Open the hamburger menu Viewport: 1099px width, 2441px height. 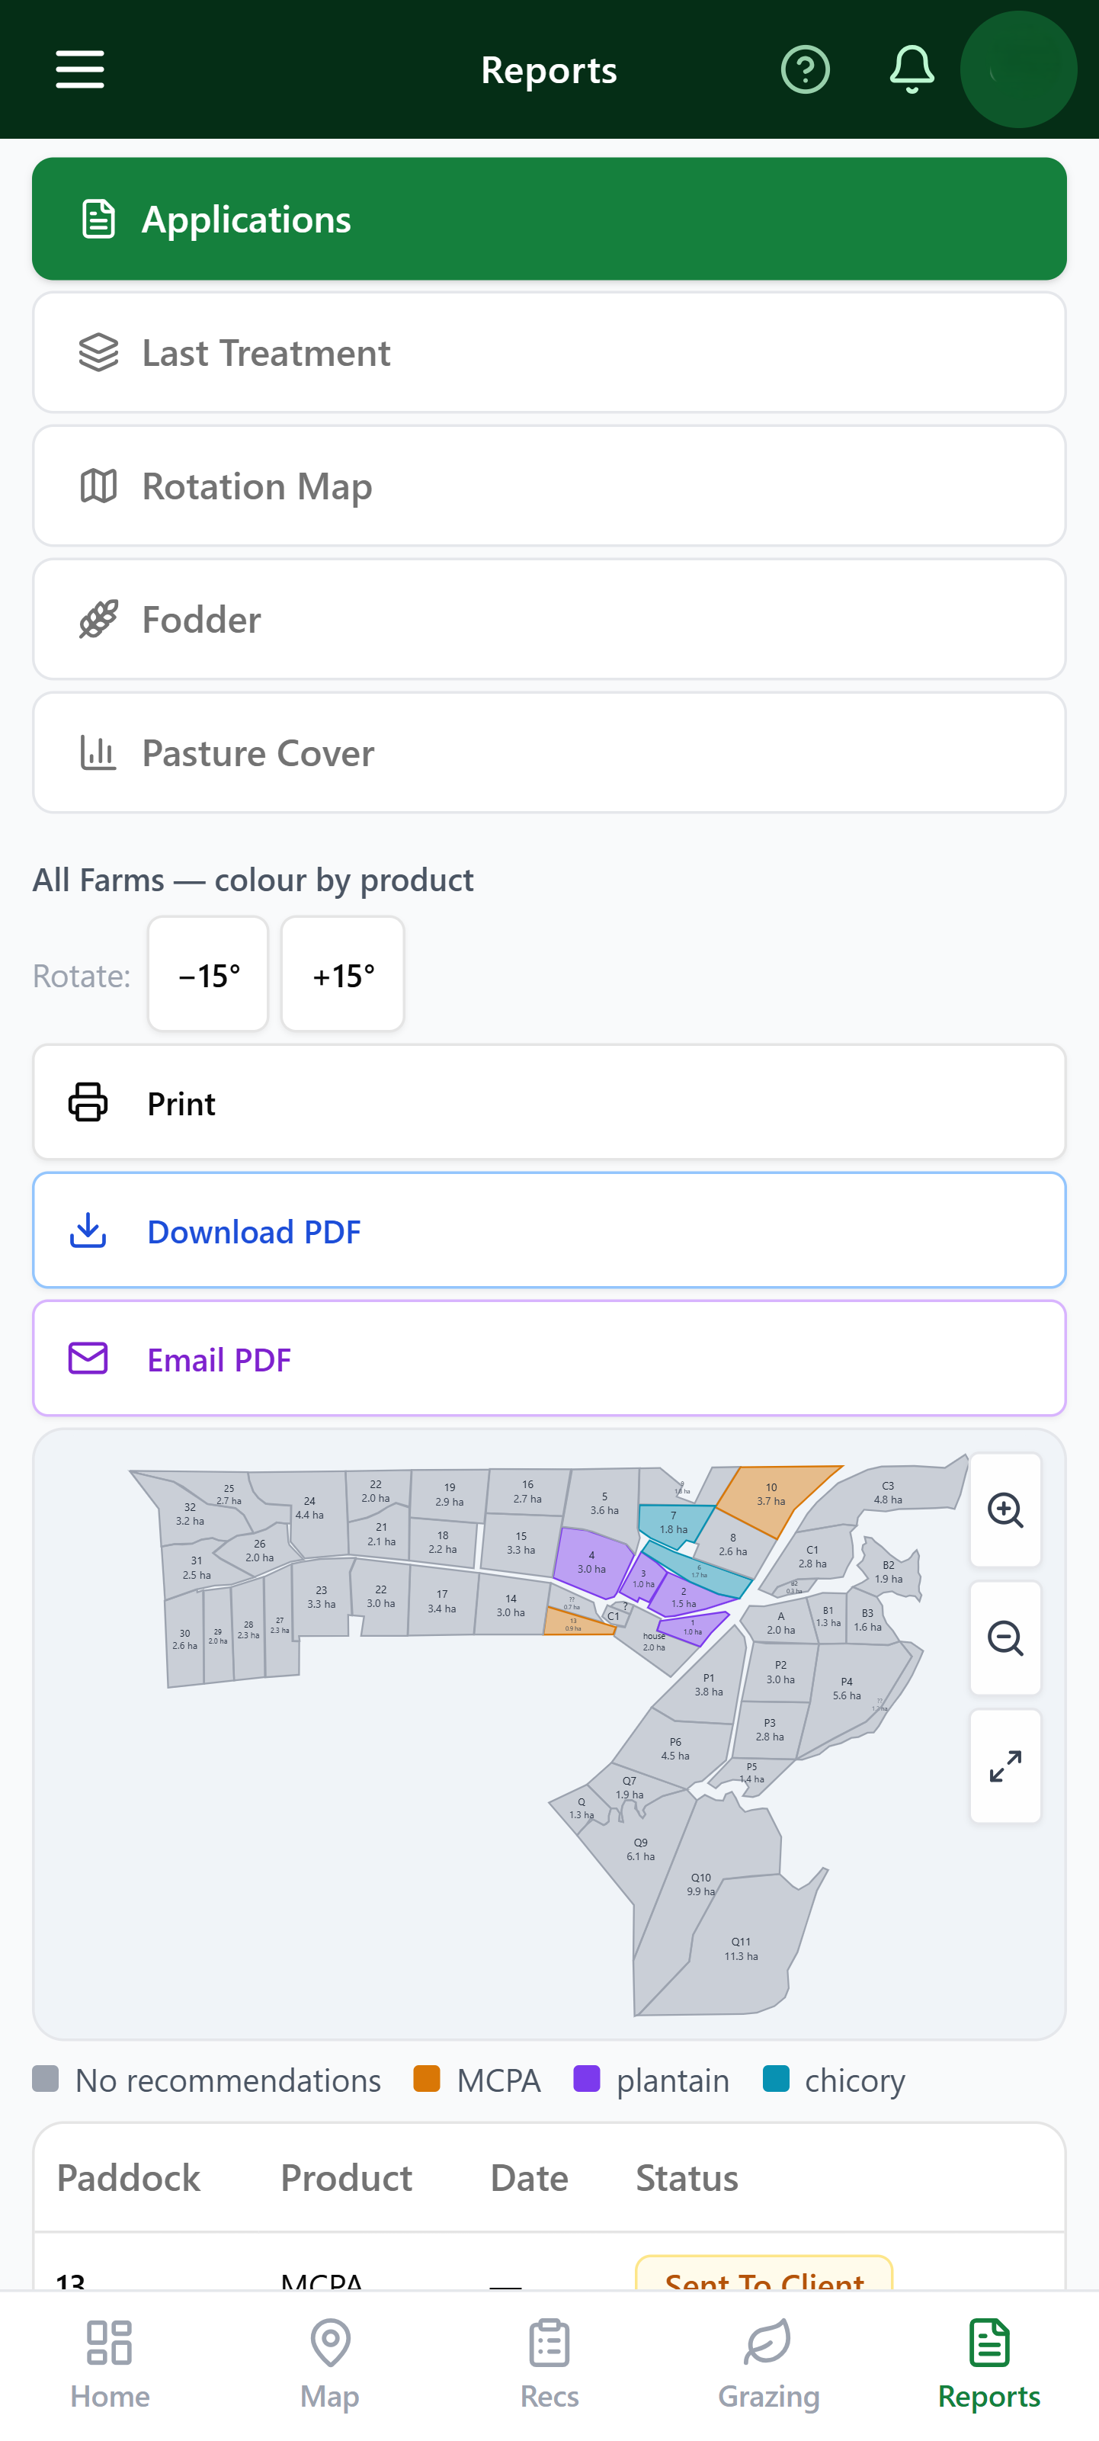point(79,69)
